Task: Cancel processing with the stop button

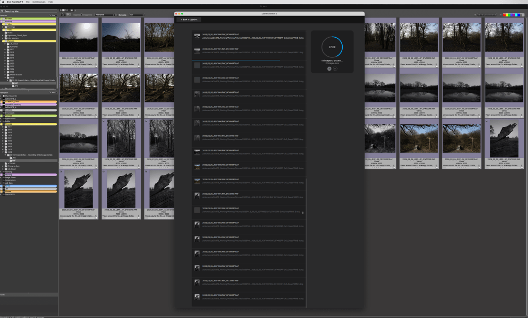Action: pyautogui.click(x=335, y=68)
